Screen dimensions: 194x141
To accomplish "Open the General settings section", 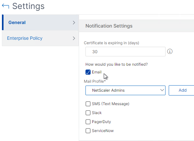I will point(17,22).
